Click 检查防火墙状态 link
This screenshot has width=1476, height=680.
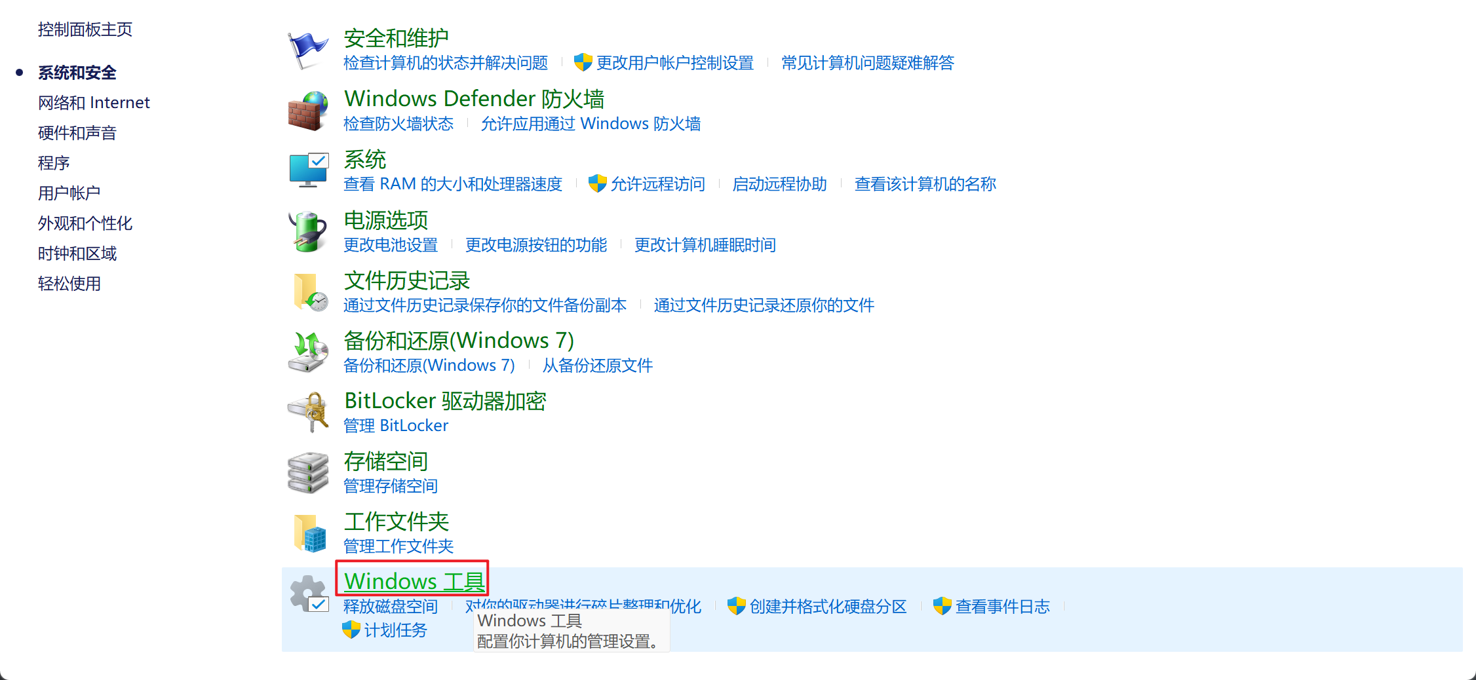tap(398, 123)
